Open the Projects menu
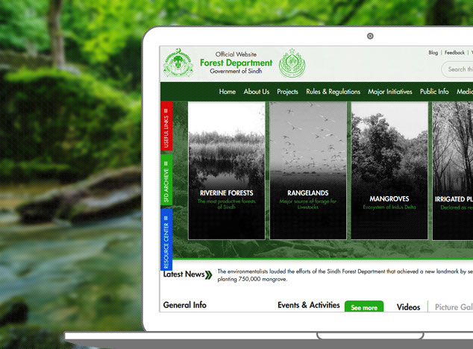The image size is (473, 349). 287,92
